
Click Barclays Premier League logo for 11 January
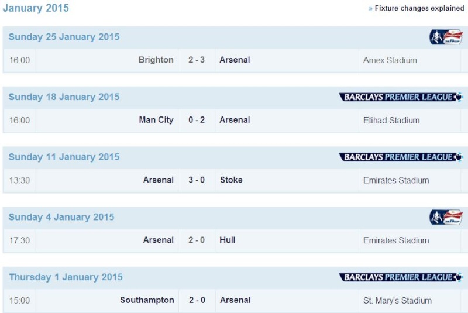(x=401, y=157)
